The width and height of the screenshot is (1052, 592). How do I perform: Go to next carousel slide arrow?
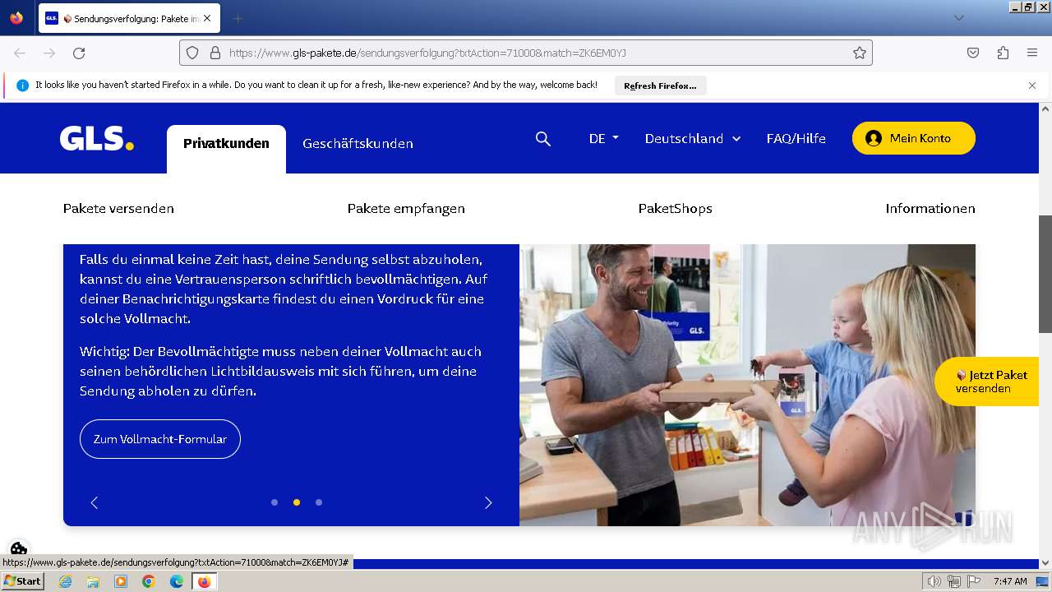tap(488, 502)
